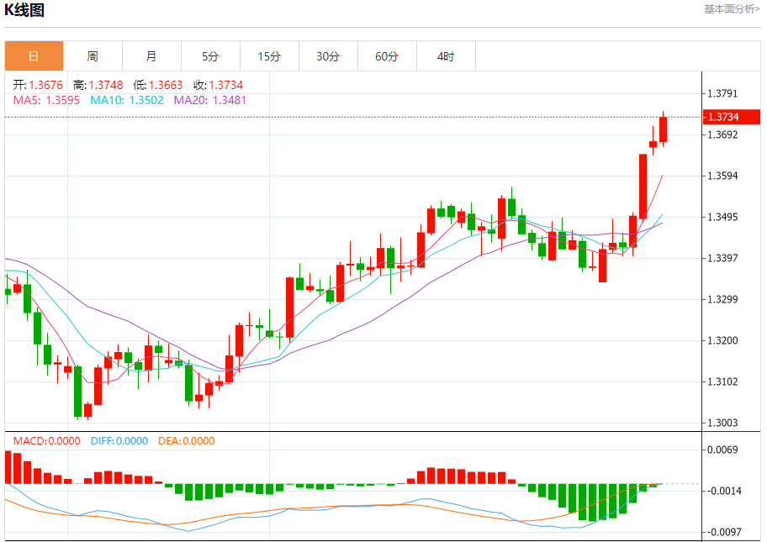Image resolution: width=767 pixels, height=542 pixels.
Task: Switch to the 5分 interval tab
Action: [x=210, y=56]
